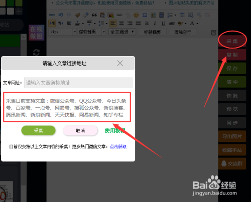The height and width of the screenshot is (202, 251).
Task: Open the background highlight color dropdown
Action: [x=185, y=24]
